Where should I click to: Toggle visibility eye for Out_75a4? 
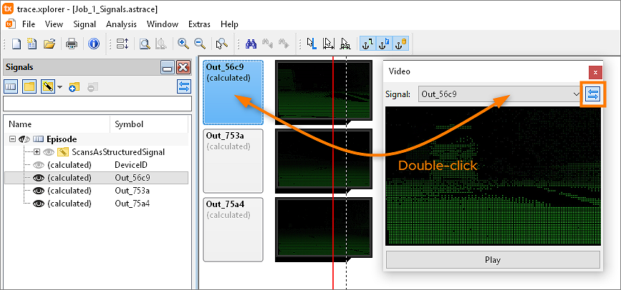pyautogui.click(x=39, y=204)
